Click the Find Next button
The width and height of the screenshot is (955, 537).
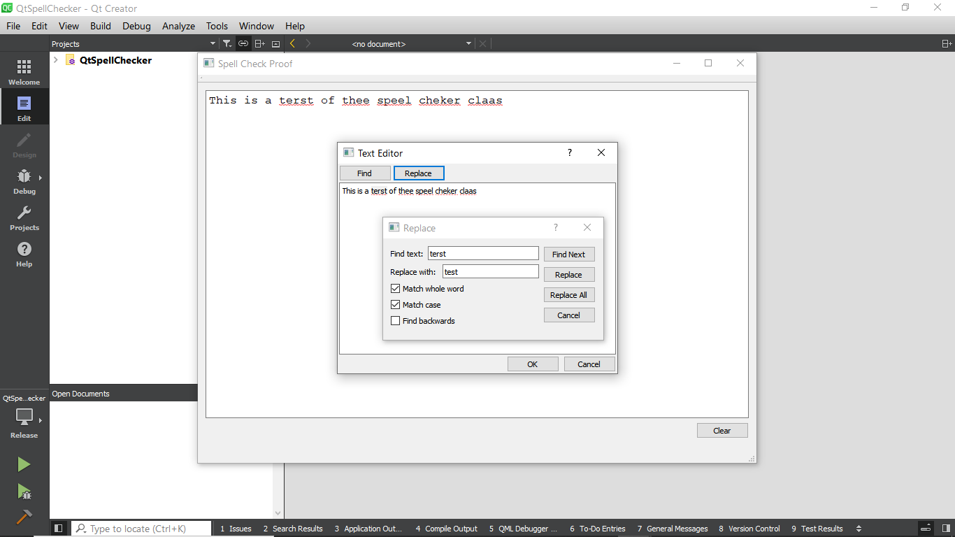pyautogui.click(x=568, y=255)
